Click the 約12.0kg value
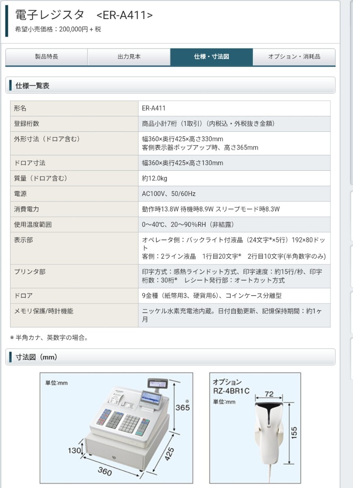 click(x=155, y=178)
